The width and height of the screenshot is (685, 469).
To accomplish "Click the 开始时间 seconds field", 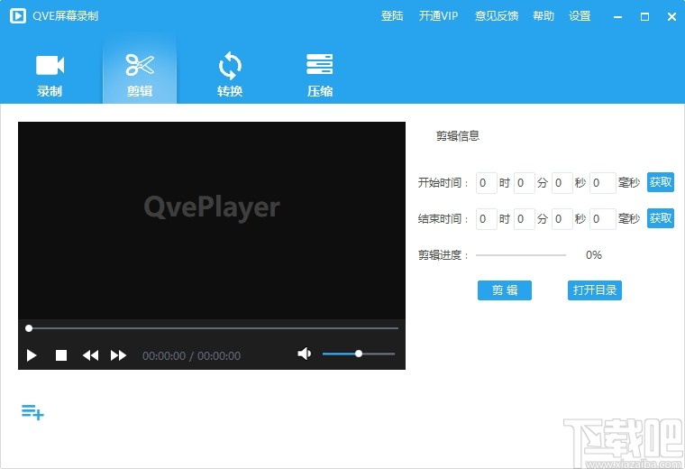I will [562, 183].
